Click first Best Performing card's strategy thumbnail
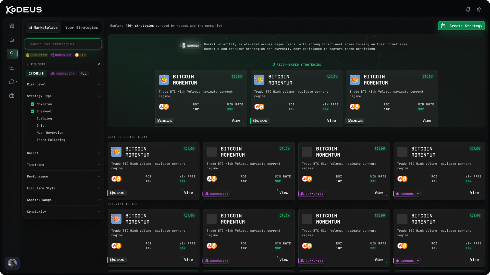The width and height of the screenshot is (490, 275). coord(116,152)
